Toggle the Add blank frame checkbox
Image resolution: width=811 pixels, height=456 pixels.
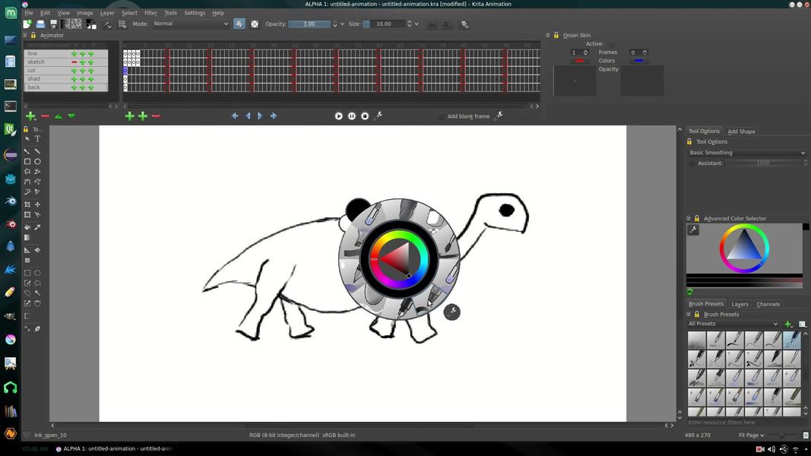click(441, 116)
